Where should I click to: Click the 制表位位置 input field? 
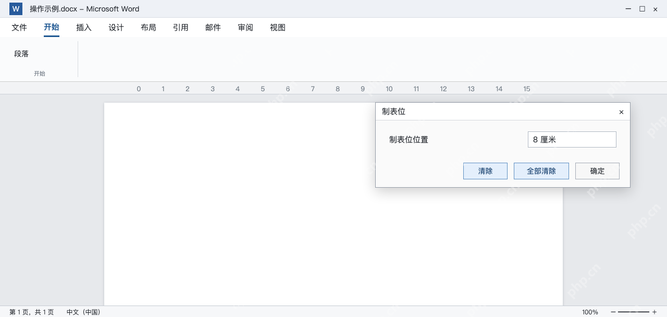(572, 140)
